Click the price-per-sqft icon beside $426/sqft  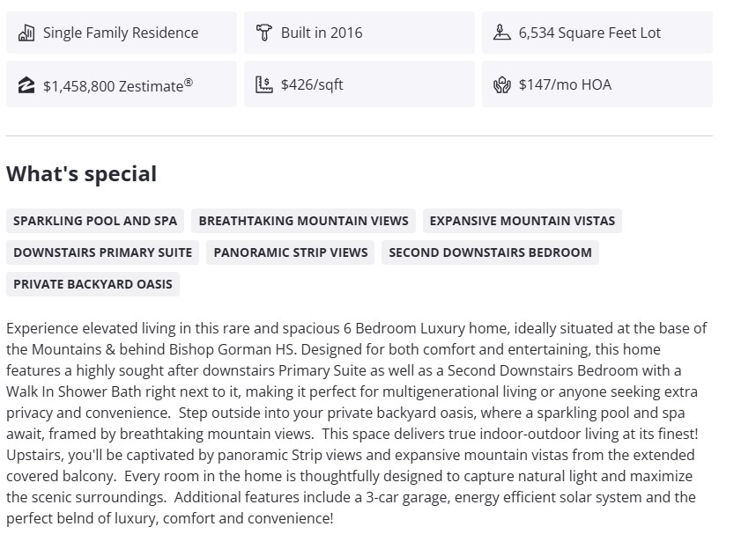click(x=264, y=85)
